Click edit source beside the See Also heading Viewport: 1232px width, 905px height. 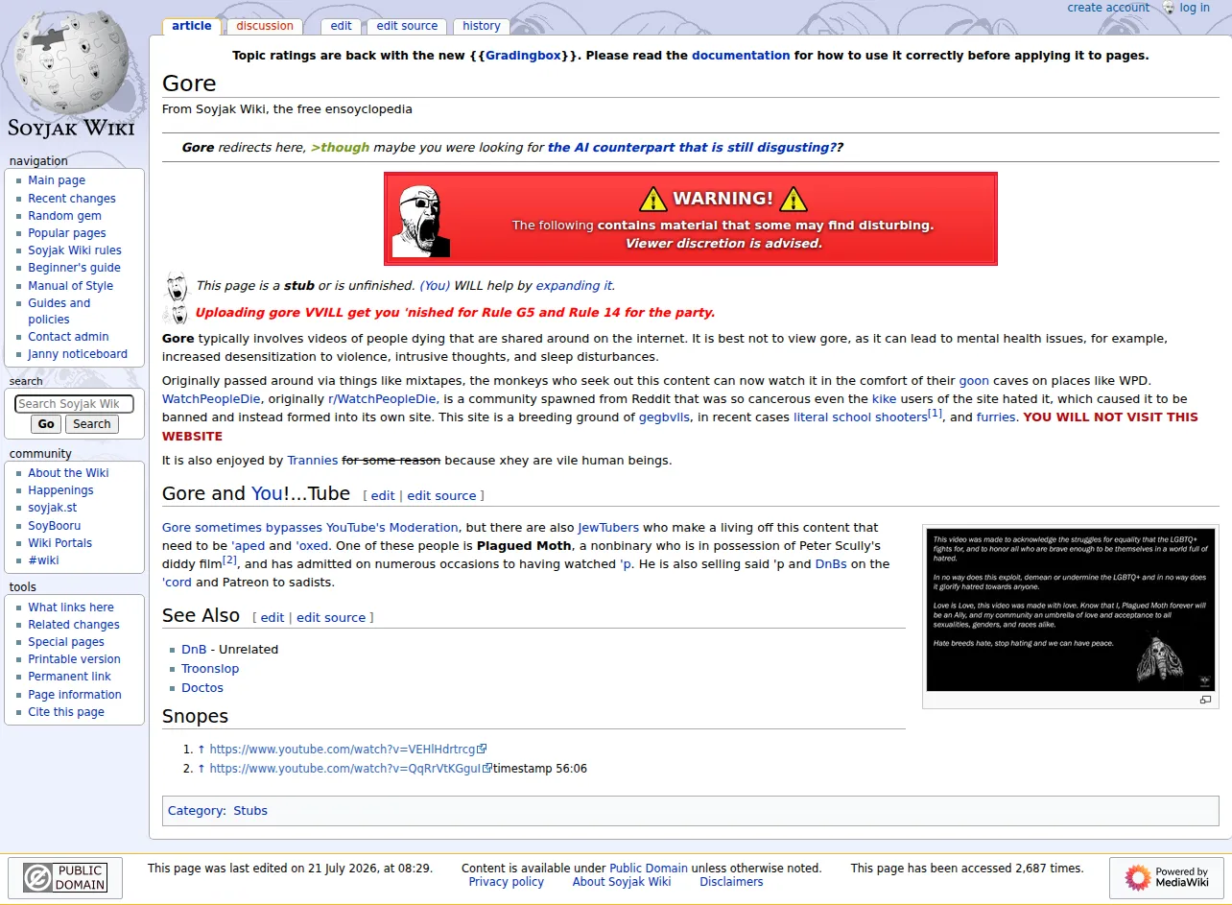click(331, 618)
